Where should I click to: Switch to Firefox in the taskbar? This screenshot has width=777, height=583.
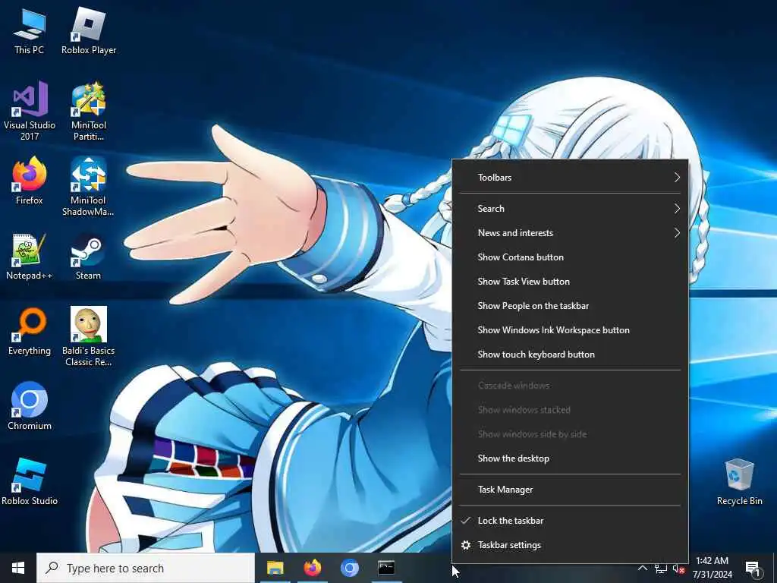pos(312,568)
